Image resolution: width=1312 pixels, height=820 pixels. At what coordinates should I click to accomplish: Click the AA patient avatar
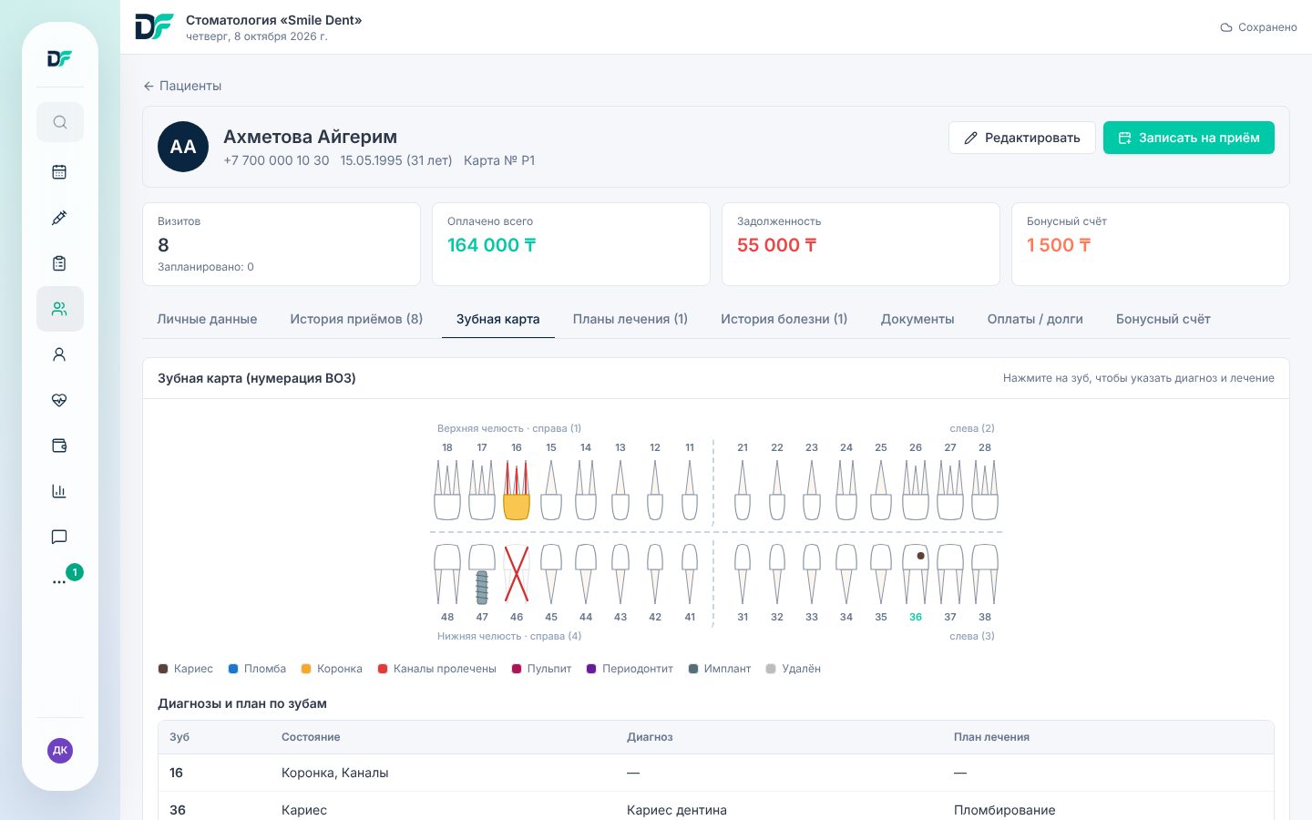(x=183, y=147)
